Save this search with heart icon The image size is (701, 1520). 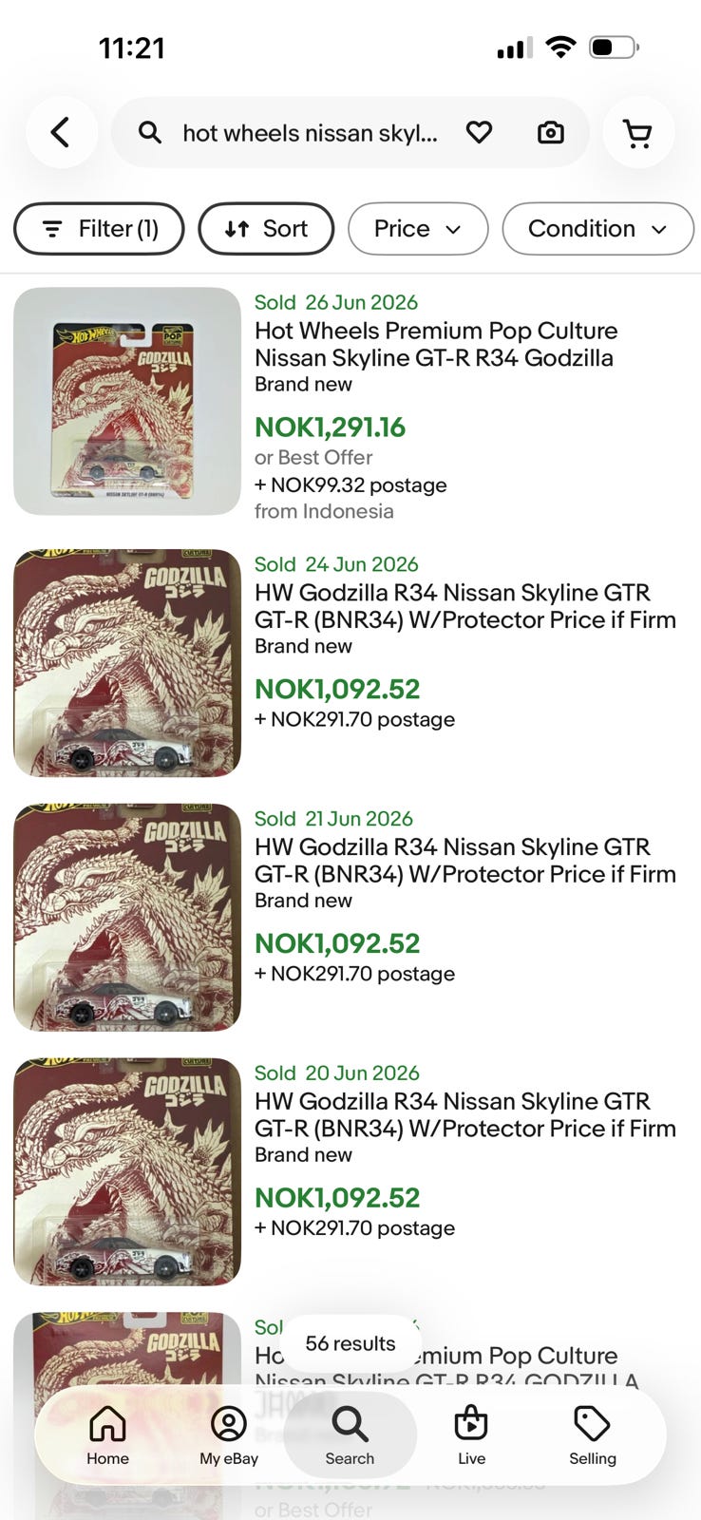(479, 133)
